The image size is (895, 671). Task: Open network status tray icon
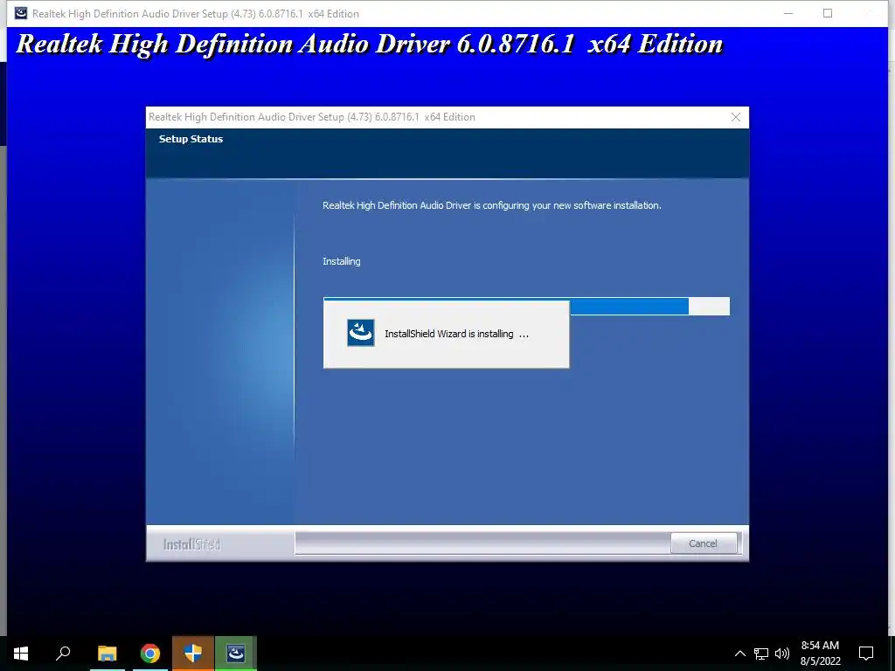761,654
